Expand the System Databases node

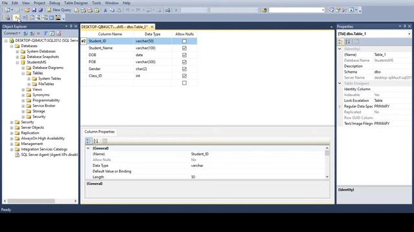[17, 52]
